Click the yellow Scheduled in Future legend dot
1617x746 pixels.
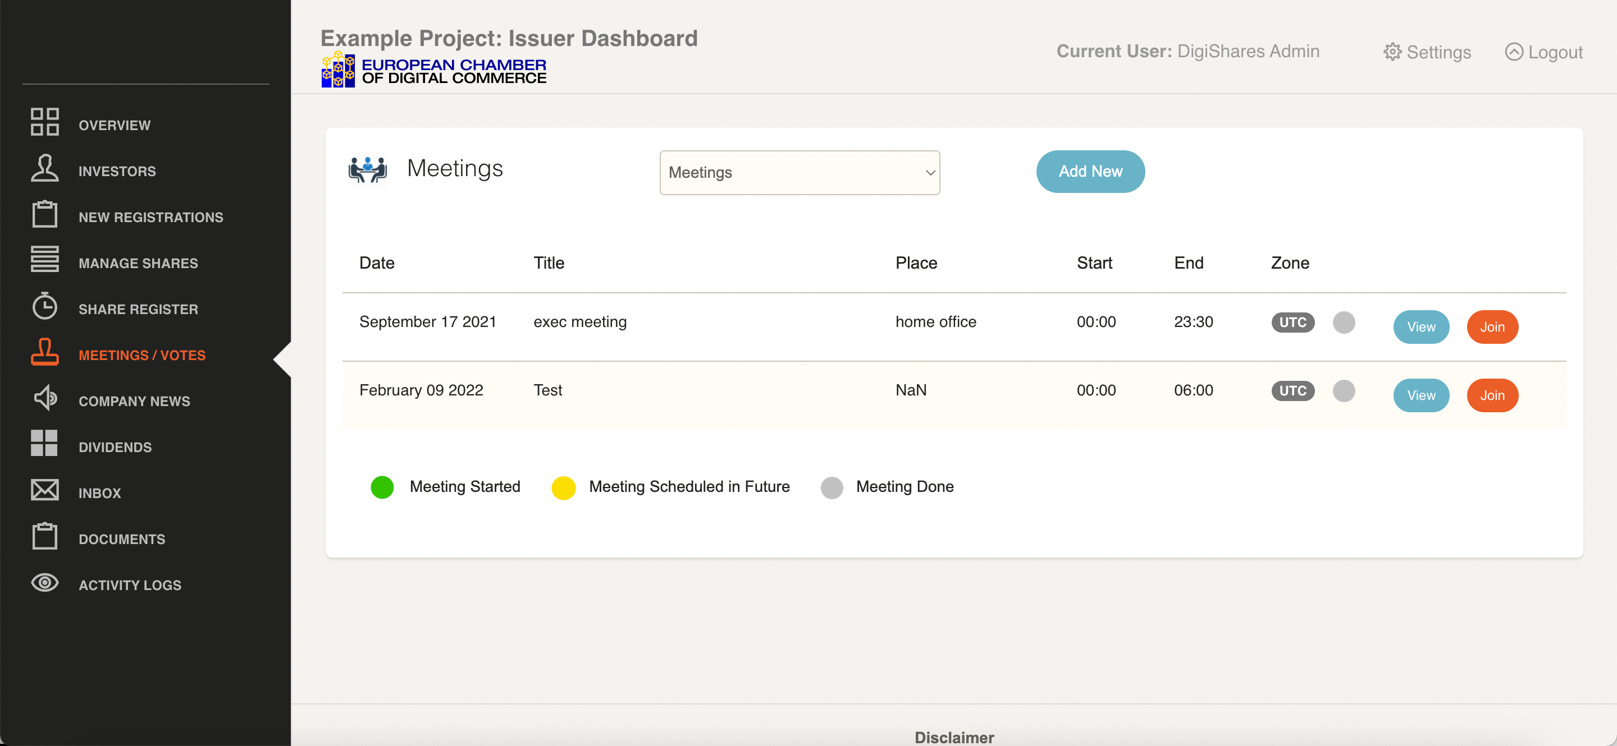click(564, 487)
